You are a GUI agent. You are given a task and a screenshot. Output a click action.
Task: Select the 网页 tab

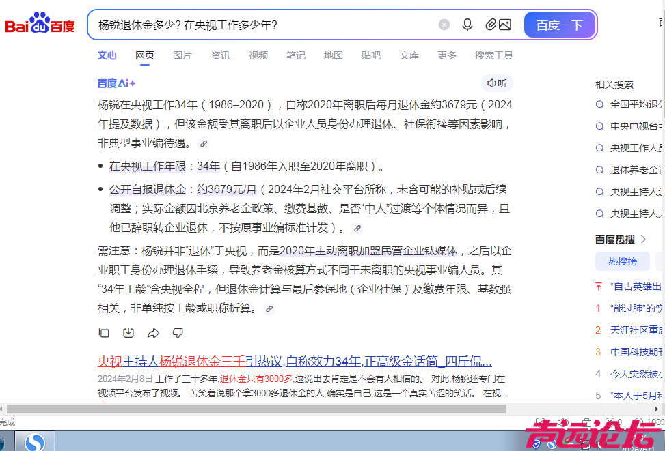tap(145, 55)
